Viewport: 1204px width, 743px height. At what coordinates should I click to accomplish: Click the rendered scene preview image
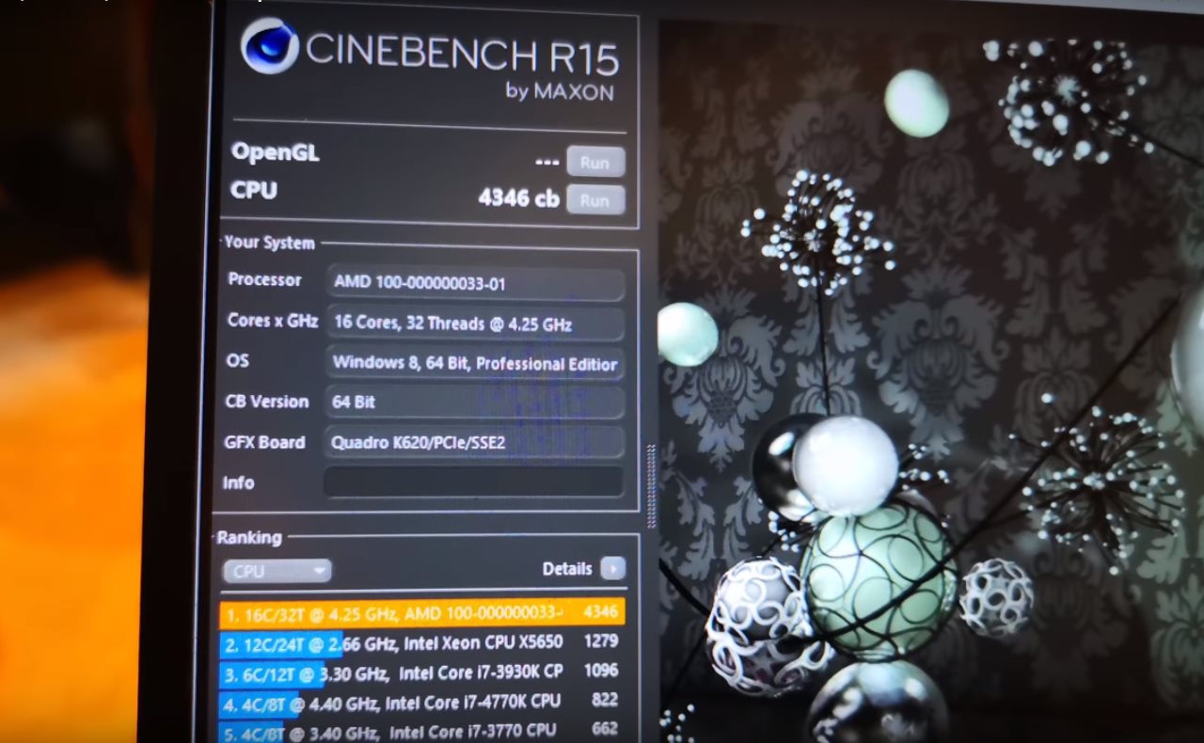(x=931, y=381)
